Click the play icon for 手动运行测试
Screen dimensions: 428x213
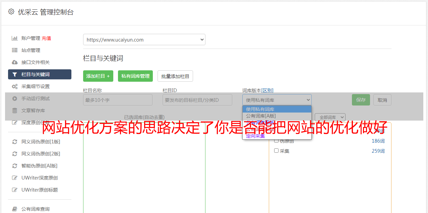(14, 98)
